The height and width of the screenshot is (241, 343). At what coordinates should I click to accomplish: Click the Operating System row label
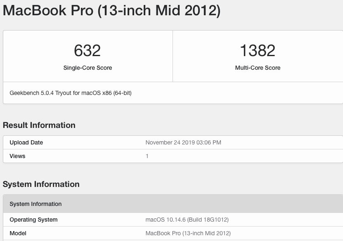33,220
